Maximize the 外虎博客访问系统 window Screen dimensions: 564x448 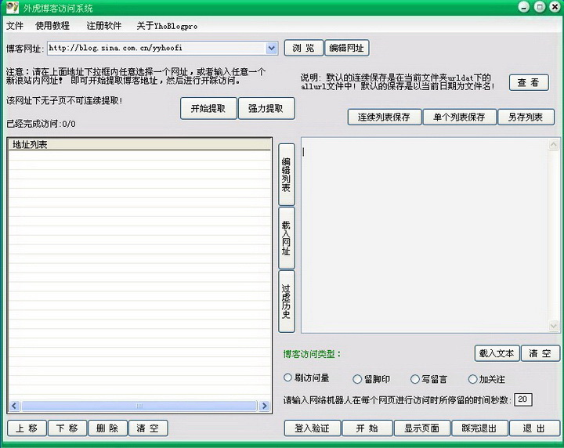(540, 7)
